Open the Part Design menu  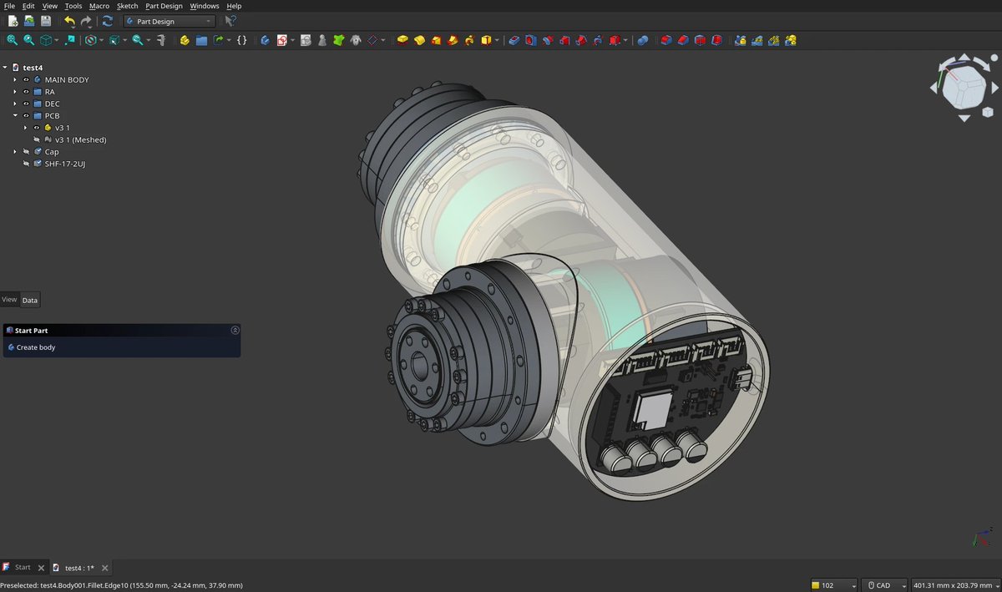pyautogui.click(x=164, y=6)
